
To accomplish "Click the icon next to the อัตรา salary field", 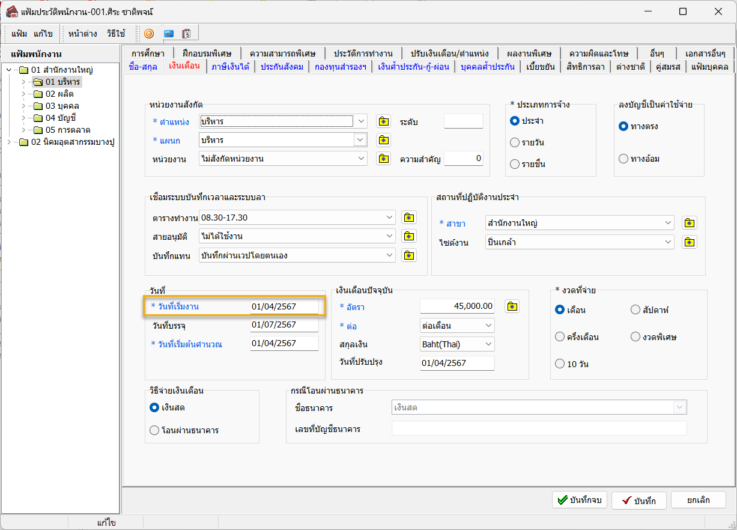I will click(x=512, y=306).
